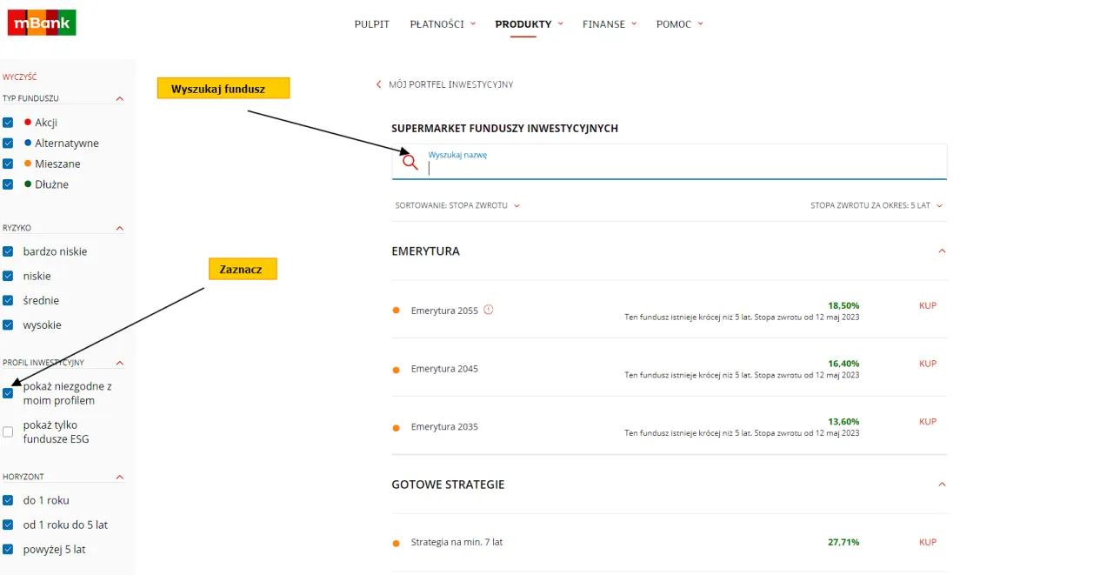1113x575 pixels.
Task: Collapse the Horyzont filter group
Action: tap(120, 477)
